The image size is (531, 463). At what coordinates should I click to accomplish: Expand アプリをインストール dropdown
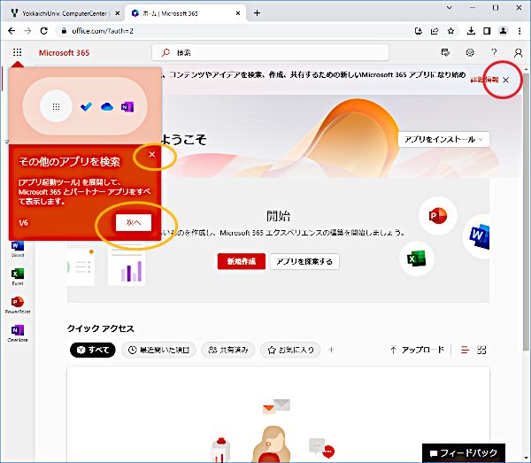point(443,139)
